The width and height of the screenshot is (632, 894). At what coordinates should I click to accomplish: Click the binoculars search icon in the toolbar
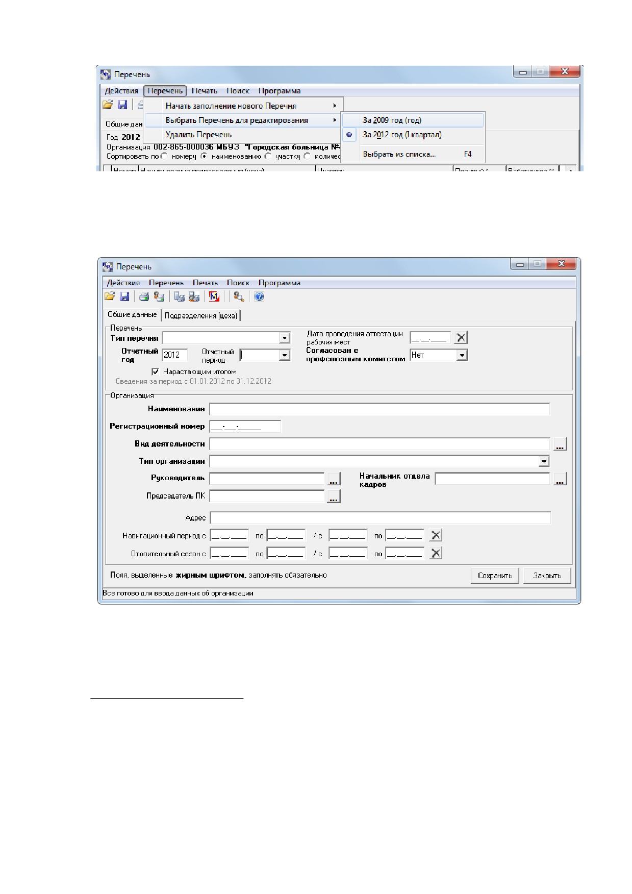(x=239, y=296)
